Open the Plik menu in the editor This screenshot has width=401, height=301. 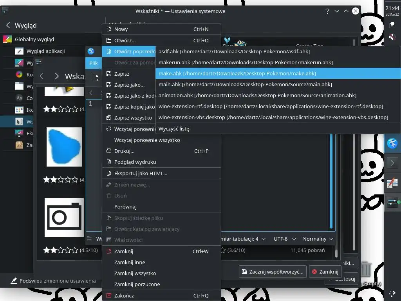[x=93, y=63]
